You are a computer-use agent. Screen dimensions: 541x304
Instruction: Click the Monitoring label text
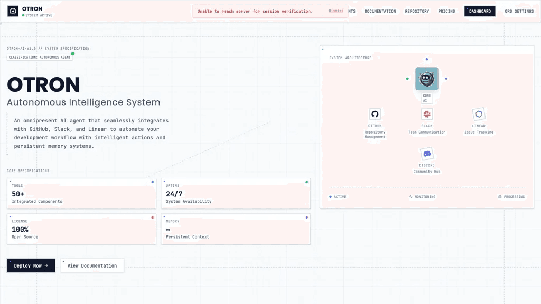click(425, 197)
